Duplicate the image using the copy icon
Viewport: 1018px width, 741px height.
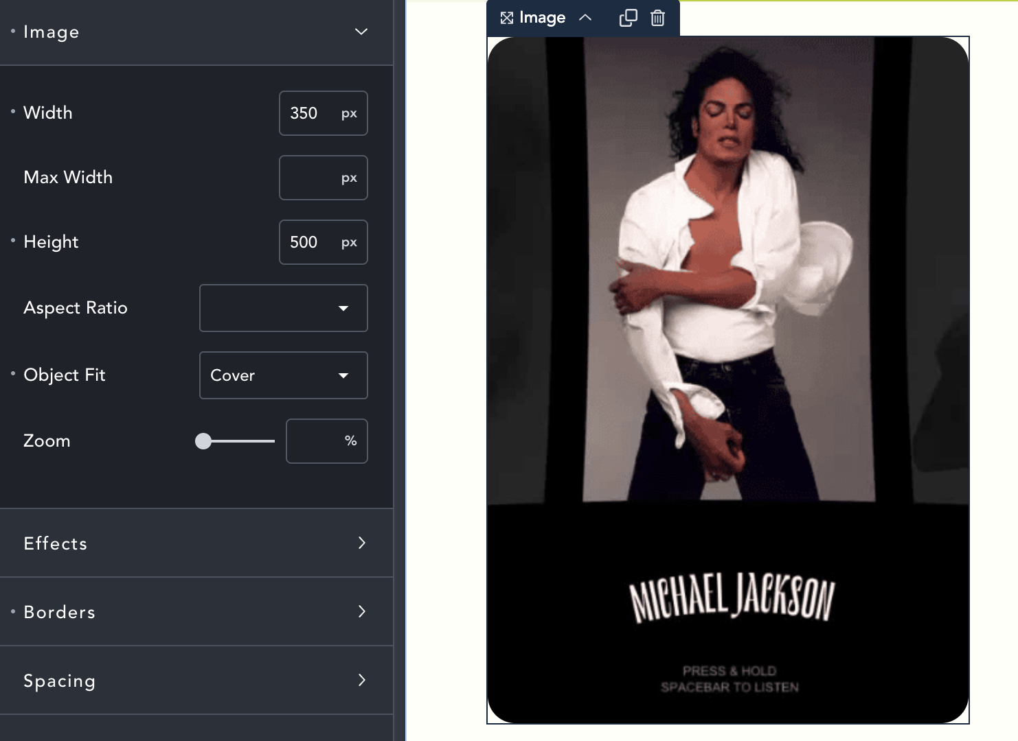coord(628,18)
